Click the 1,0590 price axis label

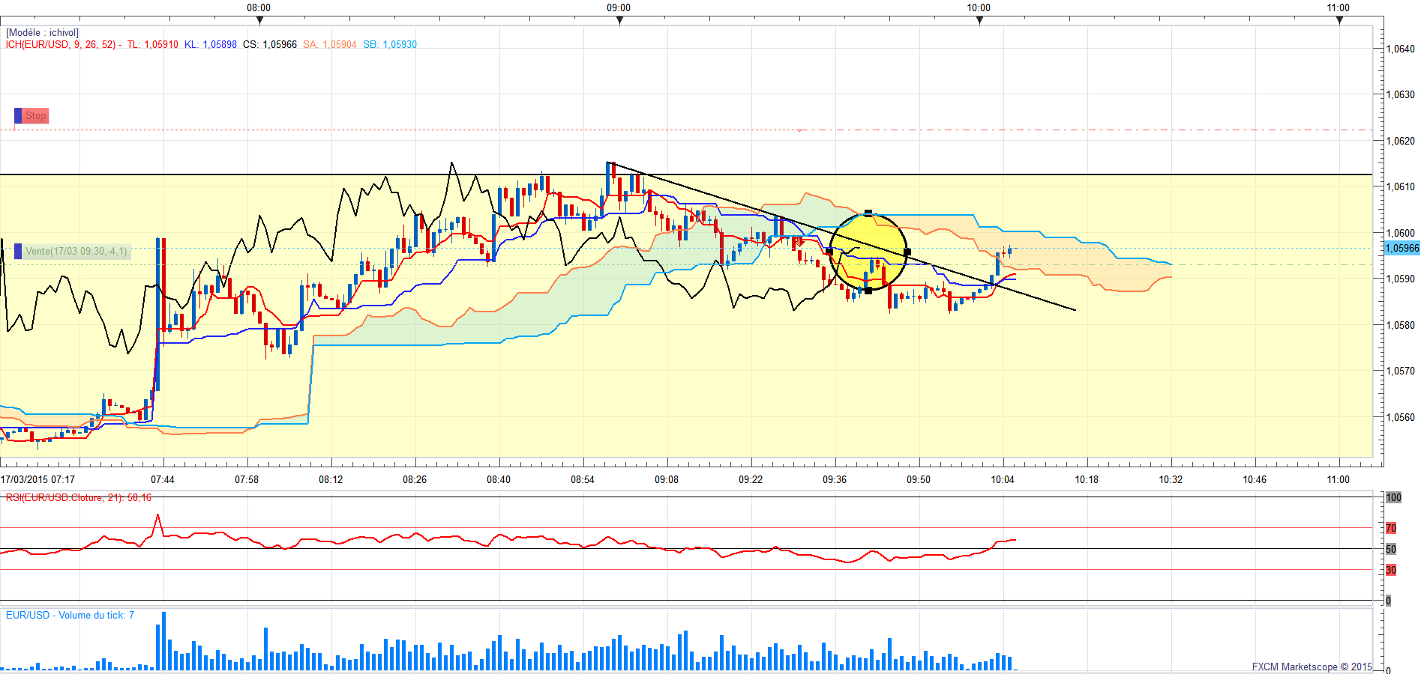1400,279
